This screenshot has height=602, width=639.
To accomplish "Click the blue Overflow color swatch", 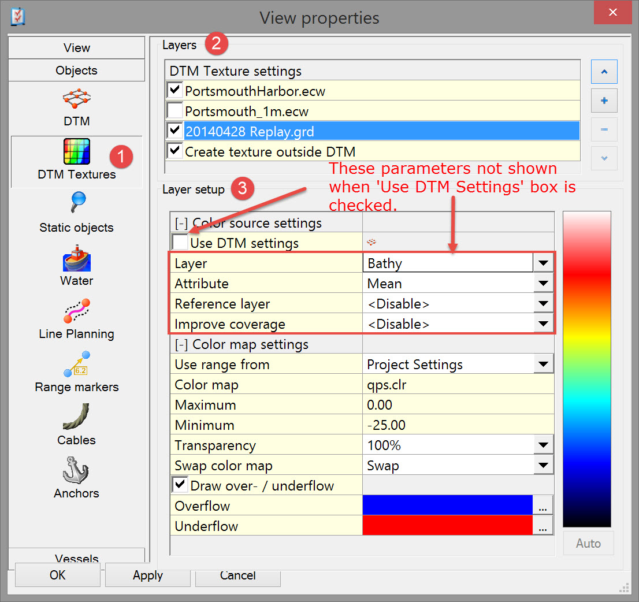I will click(x=447, y=506).
